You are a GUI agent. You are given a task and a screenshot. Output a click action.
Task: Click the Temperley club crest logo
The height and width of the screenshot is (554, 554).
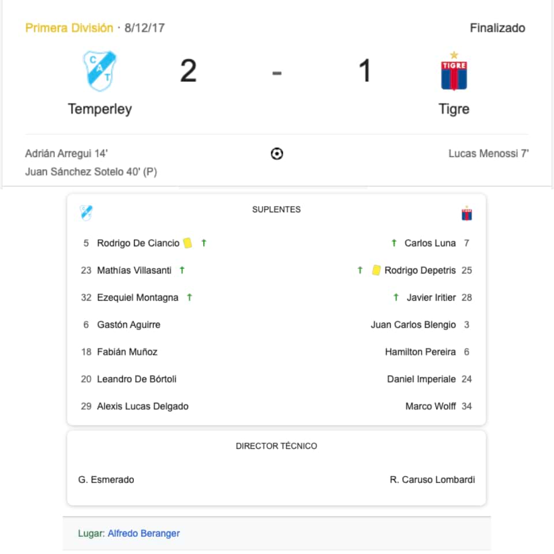click(100, 71)
